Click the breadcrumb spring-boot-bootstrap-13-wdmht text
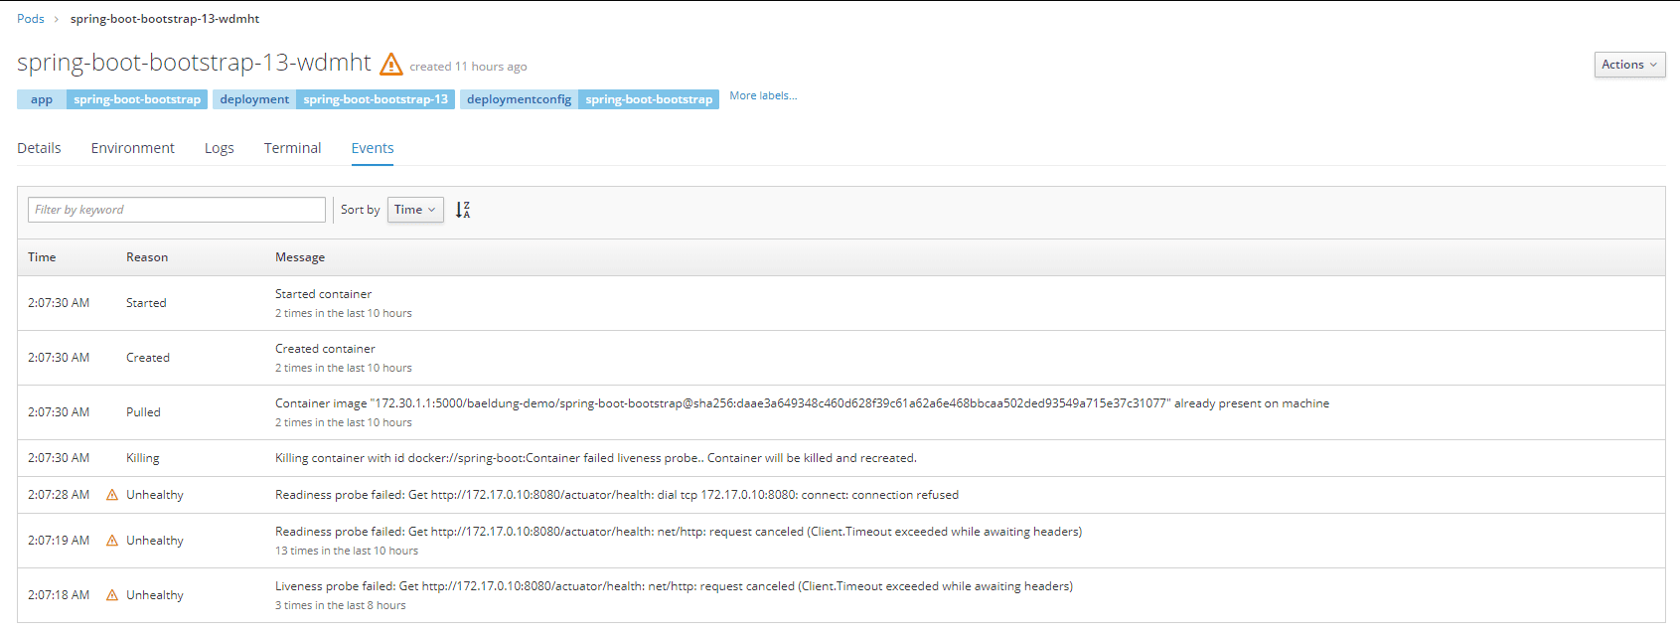 (165, 19)
